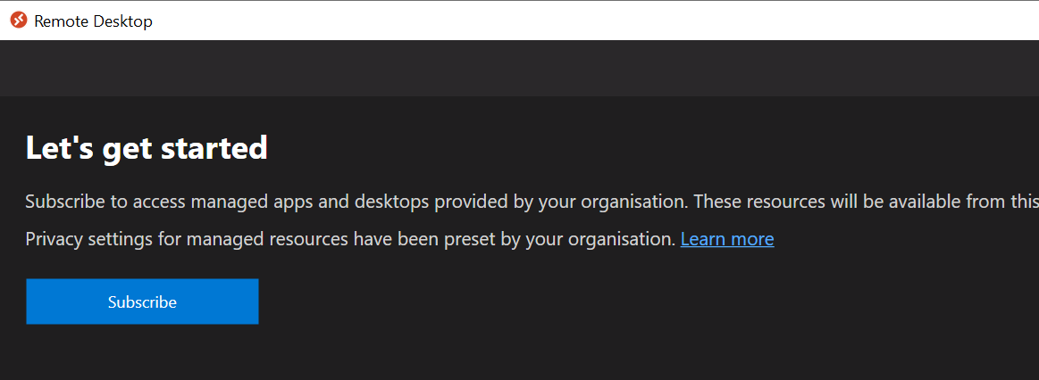Click the word "Desktop" in the title bar

[122, 21]
